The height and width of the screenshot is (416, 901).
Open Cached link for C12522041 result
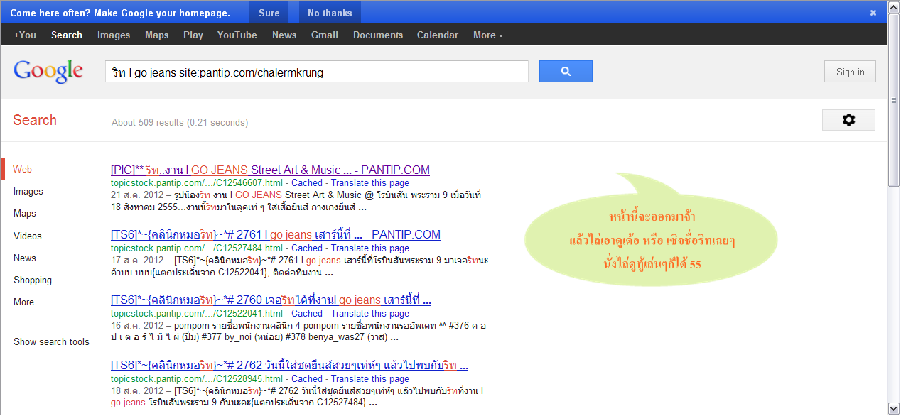[x=307, y=313]
